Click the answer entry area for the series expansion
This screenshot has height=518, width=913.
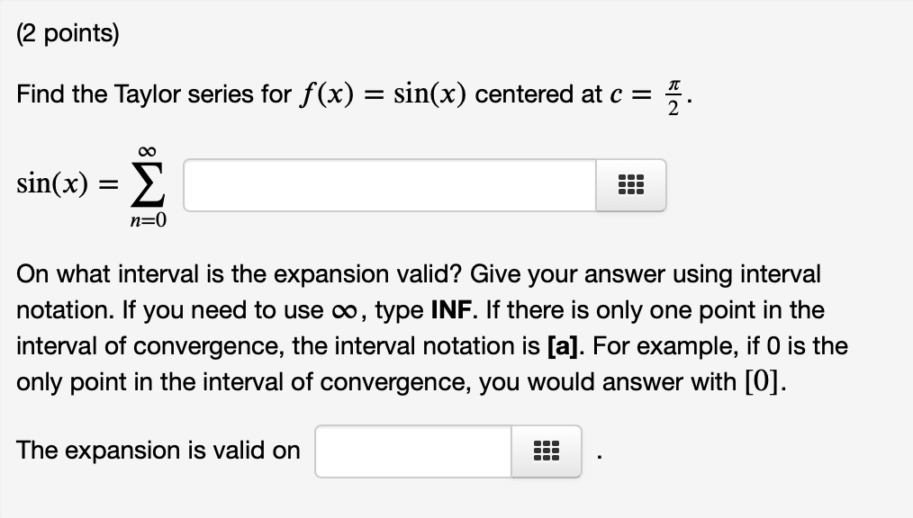[x=387, y=185]
